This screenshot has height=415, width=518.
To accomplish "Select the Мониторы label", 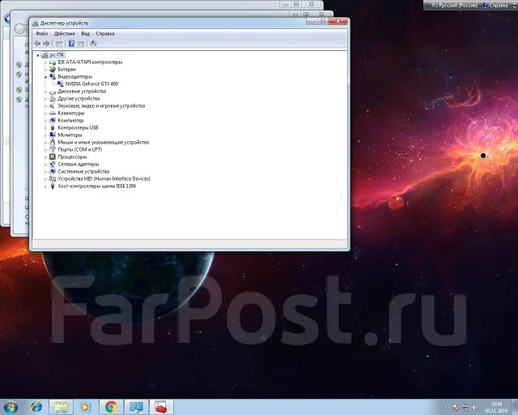I will coord(70,135).
